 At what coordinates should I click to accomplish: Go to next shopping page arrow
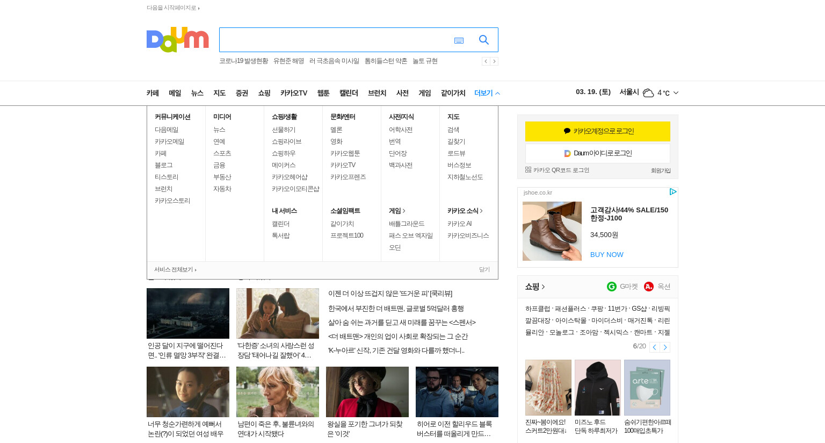665,347
